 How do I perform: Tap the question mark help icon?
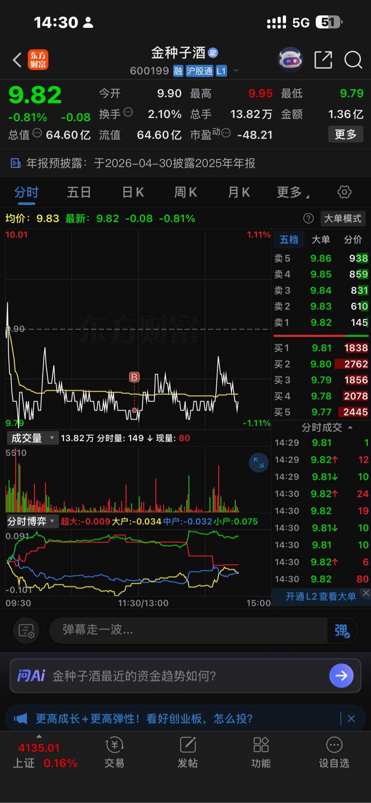308,218
